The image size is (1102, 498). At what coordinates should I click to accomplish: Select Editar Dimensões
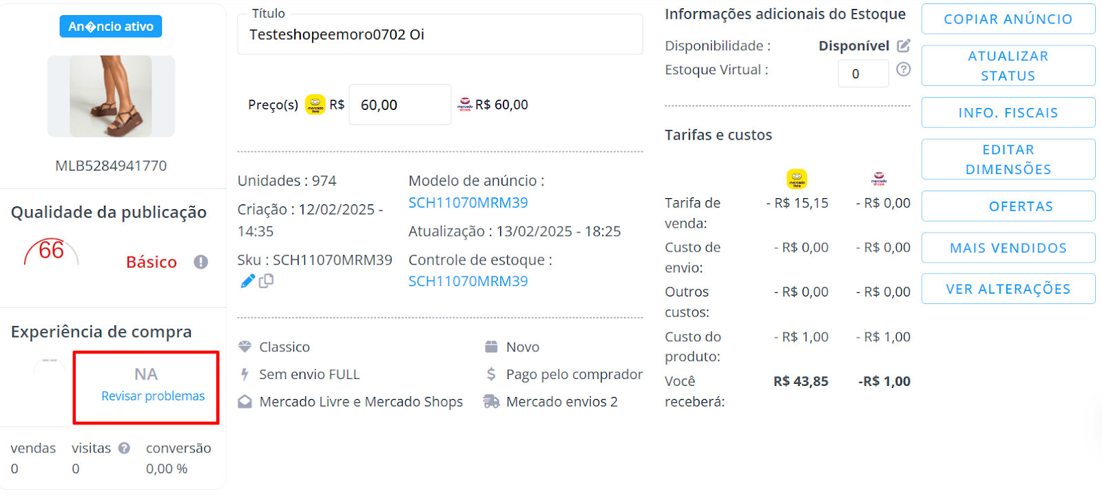[x=1008, y=160]
